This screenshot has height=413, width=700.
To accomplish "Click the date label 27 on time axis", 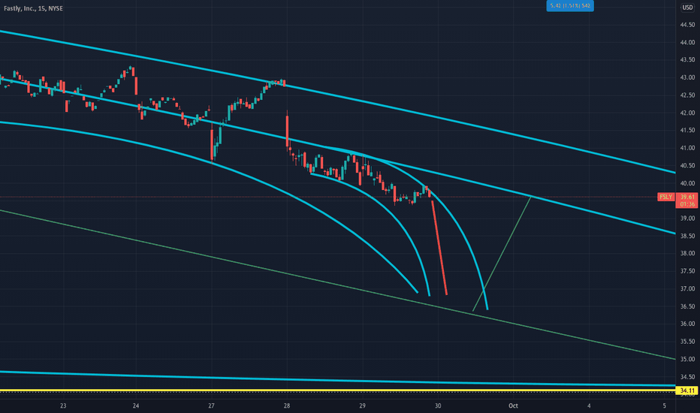I will (x=211, y=405).
